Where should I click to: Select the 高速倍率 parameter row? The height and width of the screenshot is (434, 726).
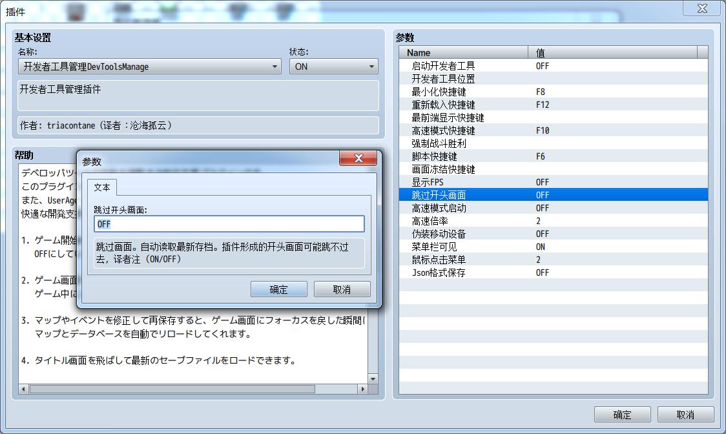tap(554, 221)
